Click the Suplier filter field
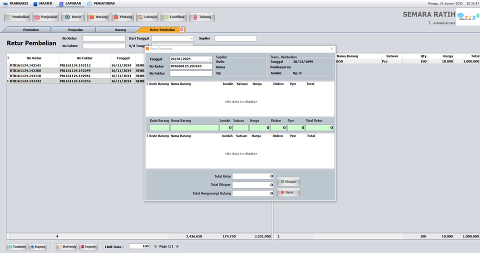Screen dimensions: 480x253 235,38
